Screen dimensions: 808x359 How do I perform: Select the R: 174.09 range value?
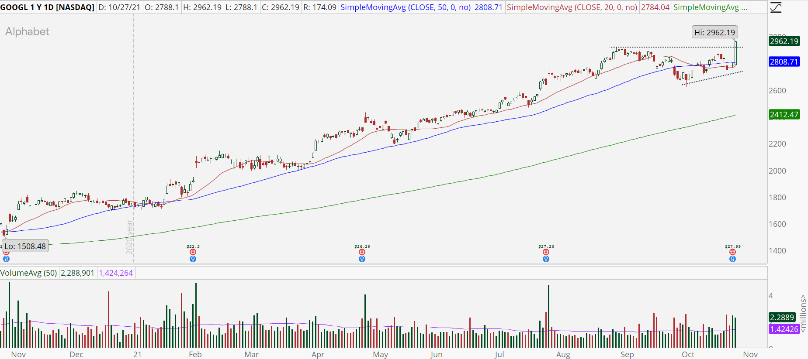tap(320, 7)
